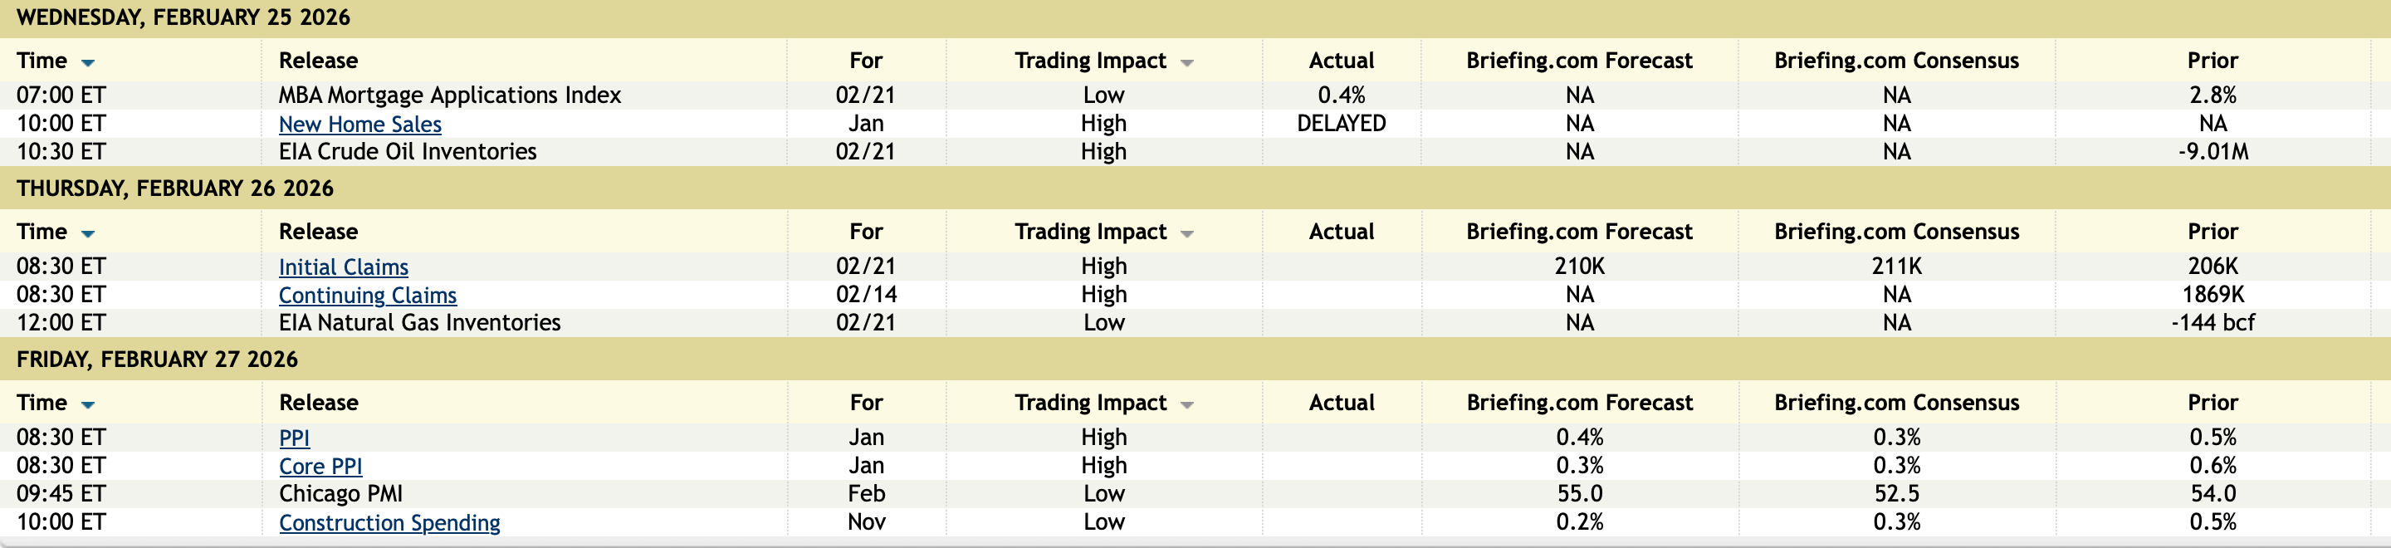Open the New Home Sales link
Screen dimensions: 2391x548
pyautogui.click(x=359, y=125)
